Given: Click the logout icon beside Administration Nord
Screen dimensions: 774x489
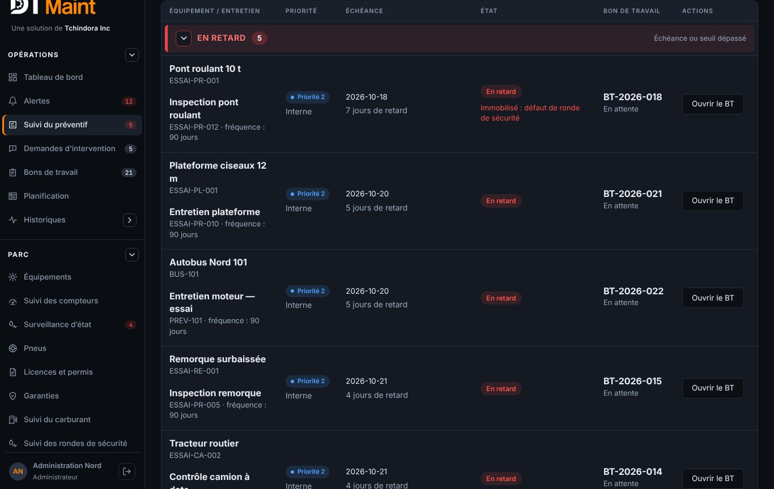Looking at the screenshot, I should tap(127, 471).
